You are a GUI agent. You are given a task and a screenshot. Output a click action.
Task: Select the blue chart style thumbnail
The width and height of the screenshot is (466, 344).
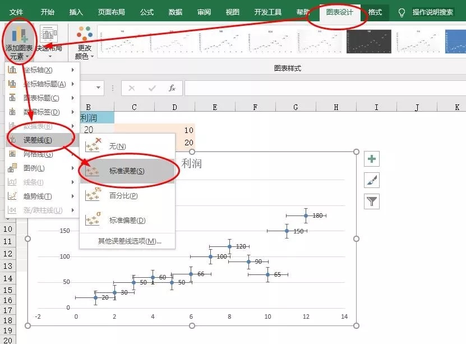click(x=455, y=42)
